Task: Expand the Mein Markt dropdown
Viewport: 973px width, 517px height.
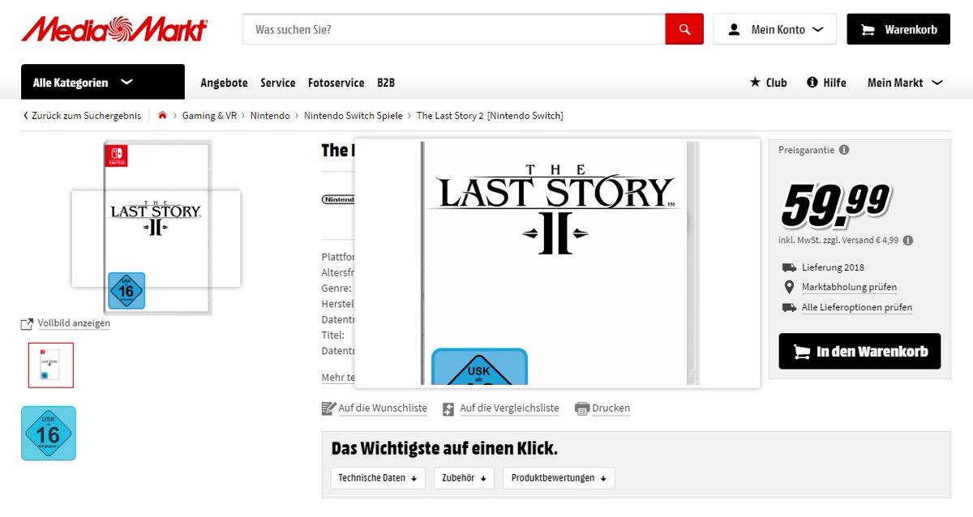Action: coord(905,83)
